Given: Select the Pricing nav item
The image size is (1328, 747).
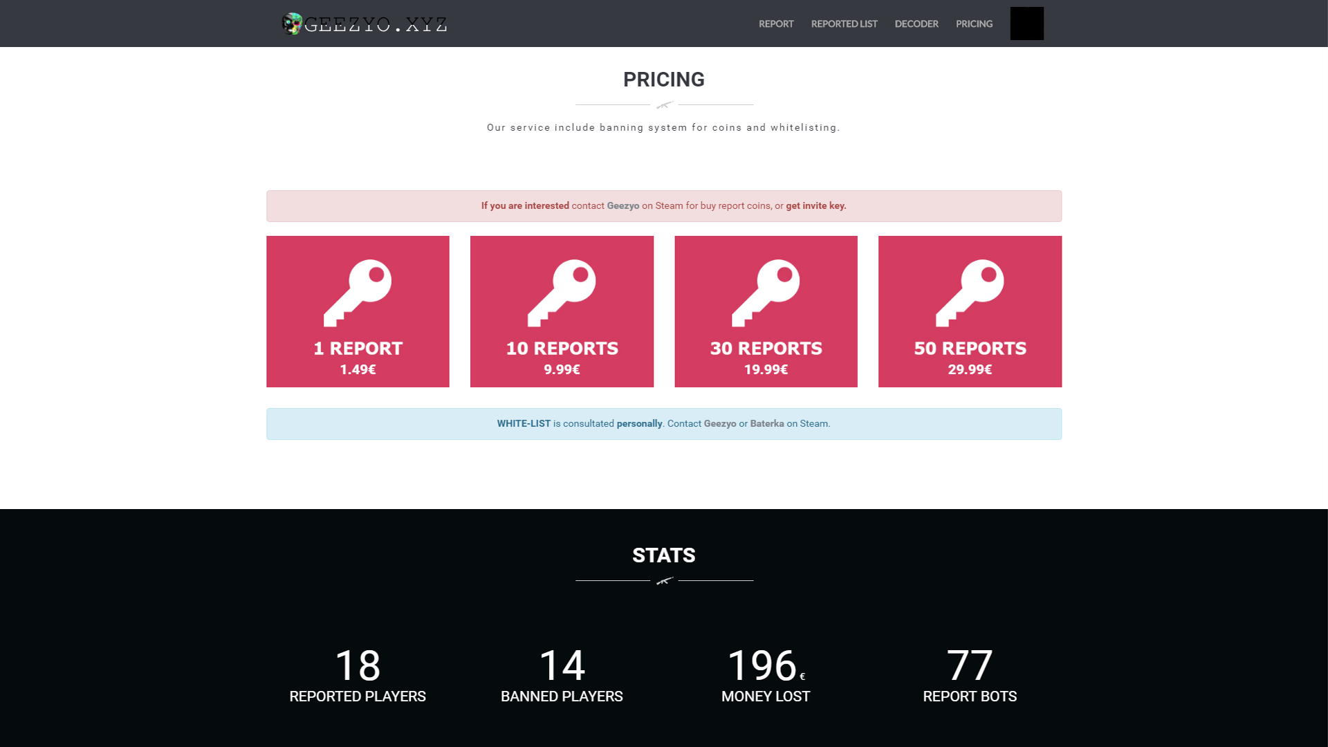Looking at the screenshot, I should point(974,24).
